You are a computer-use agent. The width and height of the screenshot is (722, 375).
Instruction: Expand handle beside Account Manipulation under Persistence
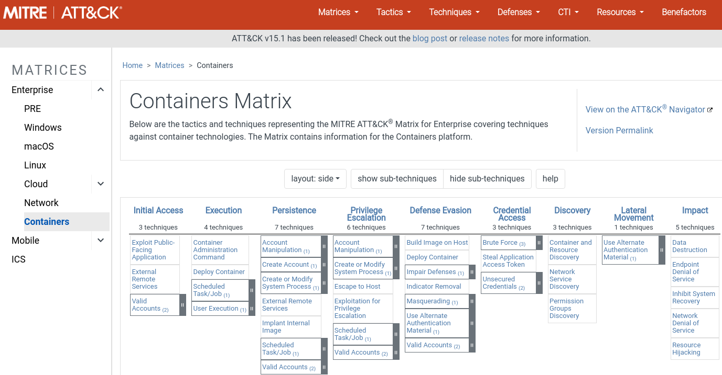[324, 246]
